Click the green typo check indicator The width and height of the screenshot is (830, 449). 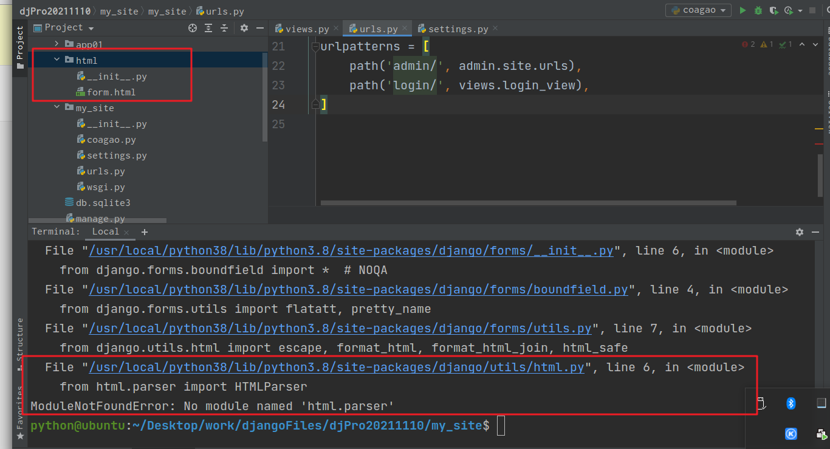pyautogui.click(x=786, y=44)
